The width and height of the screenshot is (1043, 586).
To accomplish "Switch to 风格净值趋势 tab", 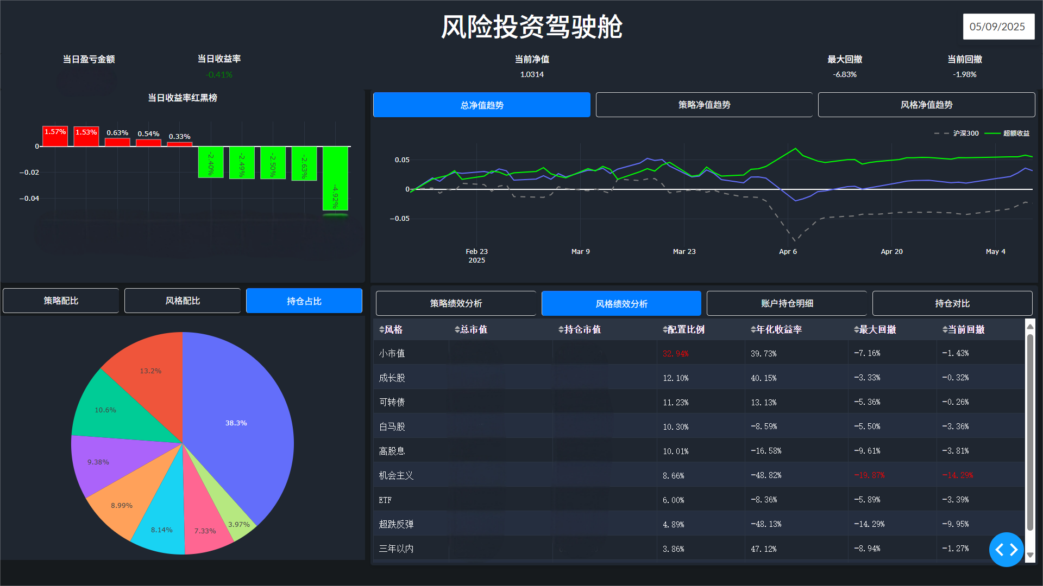I will point(926,105).
